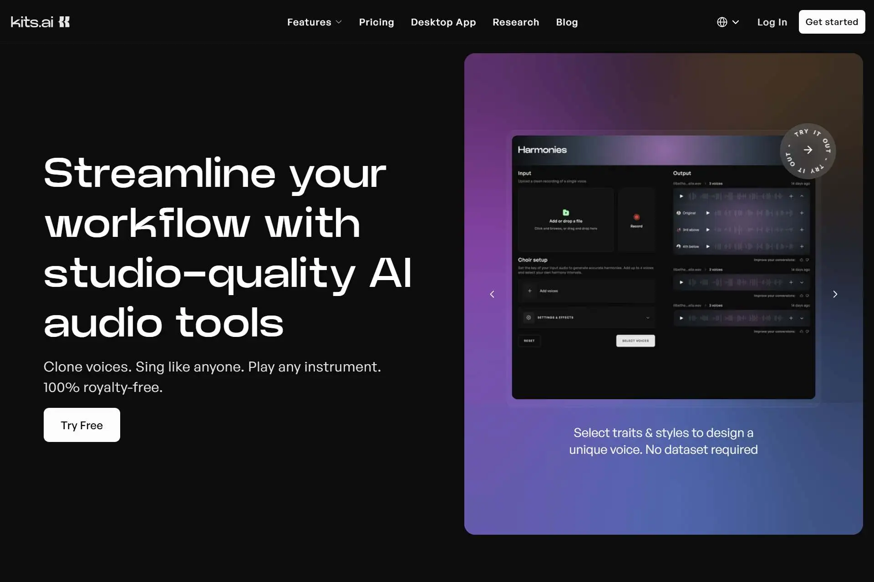This screenshot has height=582, width=874.
Task: Click the Pricing navigation link
Action: point(376,21)
